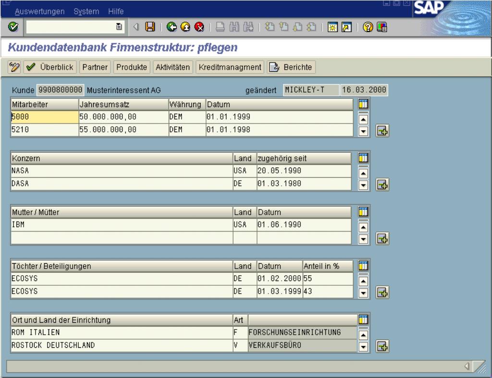Add a new row to Konzern table
Screen dimensions: 492x378
[382, 185]
